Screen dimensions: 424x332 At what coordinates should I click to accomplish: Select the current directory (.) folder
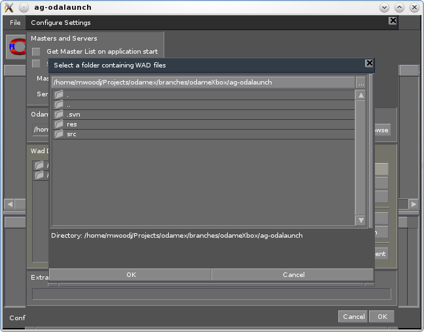tap(68, 95)
